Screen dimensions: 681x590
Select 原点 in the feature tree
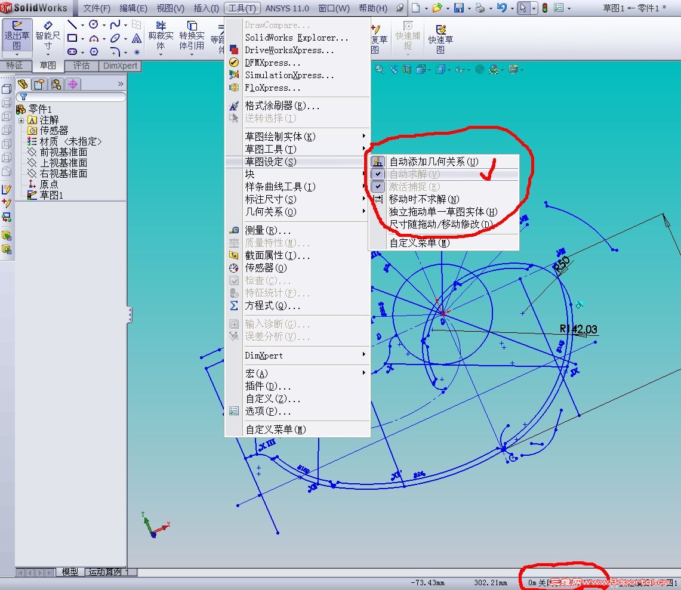(x=49, y=184)
